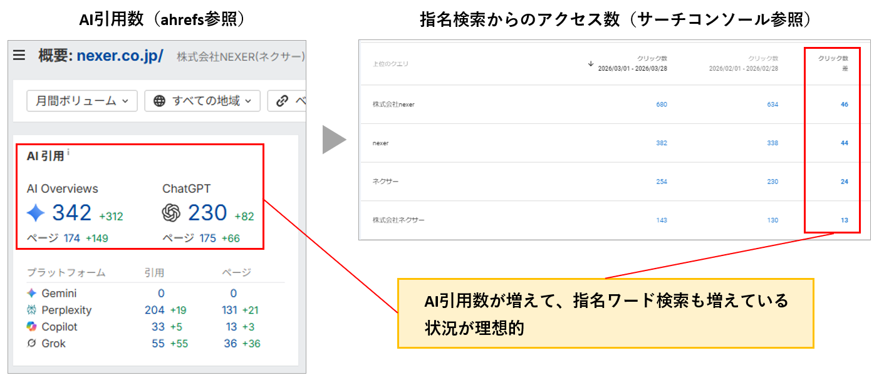
Task: Click the Grok platform icon
Action: click(x=32, y=344)
